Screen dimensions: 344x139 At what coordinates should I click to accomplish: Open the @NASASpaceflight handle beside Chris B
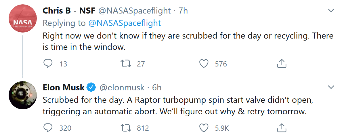135,11
